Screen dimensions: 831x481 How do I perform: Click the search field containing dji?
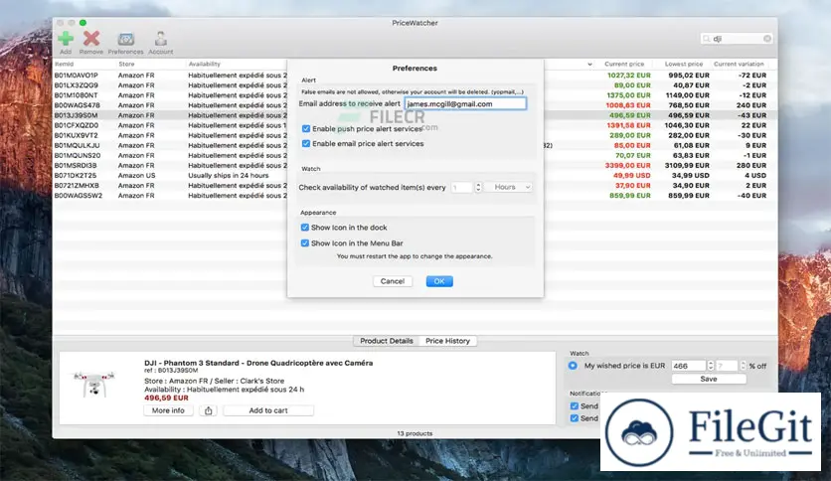(737, 39)
